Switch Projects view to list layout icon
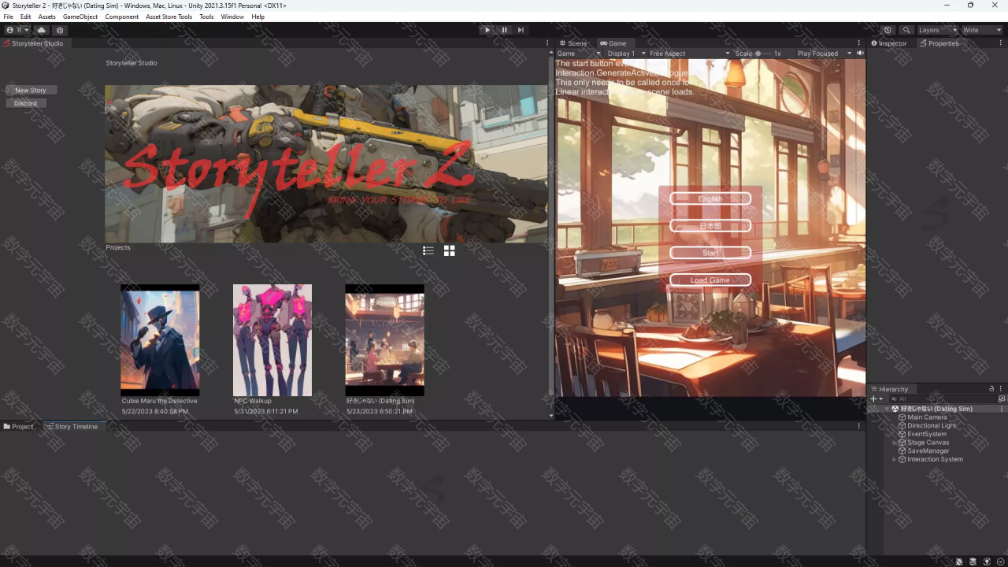Viewport: 1008px width, 567px height. pyautogui.click(x=428, y=250)
